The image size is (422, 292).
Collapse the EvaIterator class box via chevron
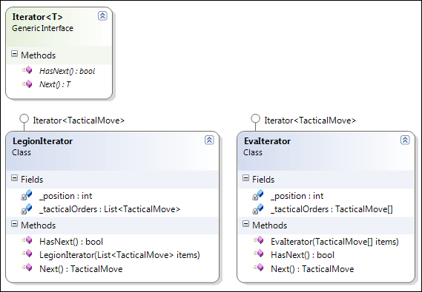click(405, 140)
